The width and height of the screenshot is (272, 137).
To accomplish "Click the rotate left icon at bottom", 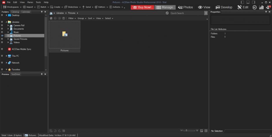I will pos(55,131).
